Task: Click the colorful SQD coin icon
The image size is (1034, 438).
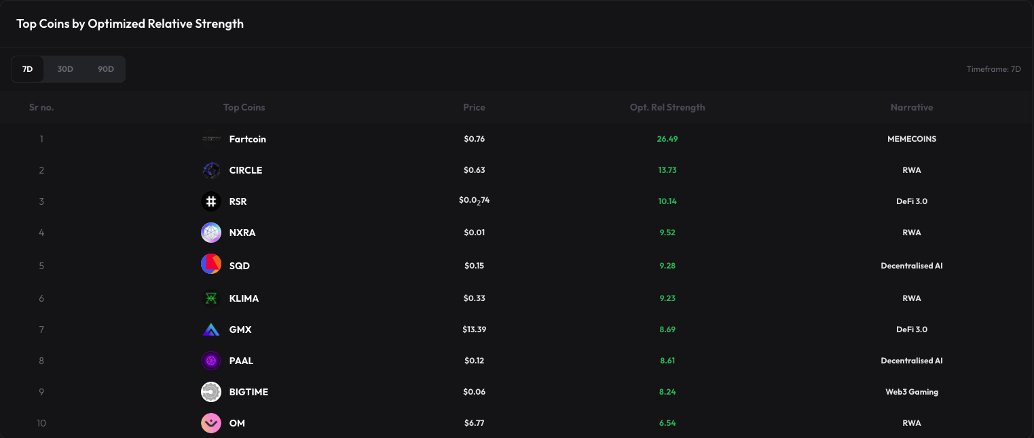Action: pos(211,265)
